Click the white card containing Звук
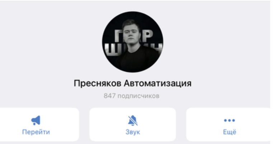The width and height of the screenshot is (273, 144). point(133,125)
